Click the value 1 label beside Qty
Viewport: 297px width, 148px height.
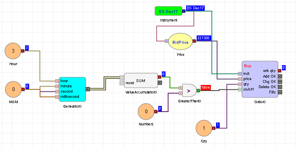tap(218, 125)
